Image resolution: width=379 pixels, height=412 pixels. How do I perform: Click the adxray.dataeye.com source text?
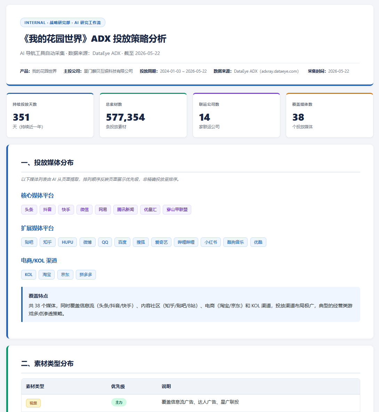[x=279, y=71]
